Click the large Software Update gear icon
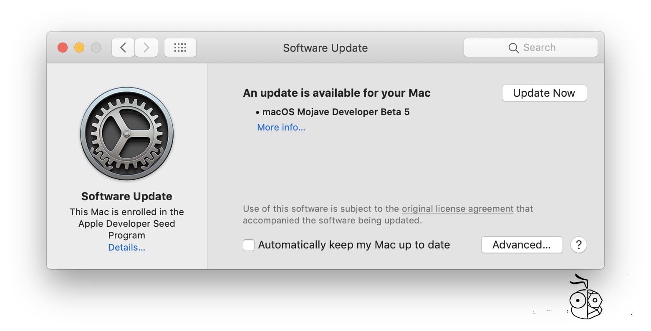The width and height of the screenshot is (651, 331). (x=127, y=133)
